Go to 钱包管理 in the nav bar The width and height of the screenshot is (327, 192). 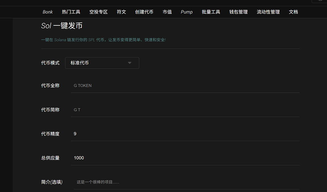(x=238, y=12)
